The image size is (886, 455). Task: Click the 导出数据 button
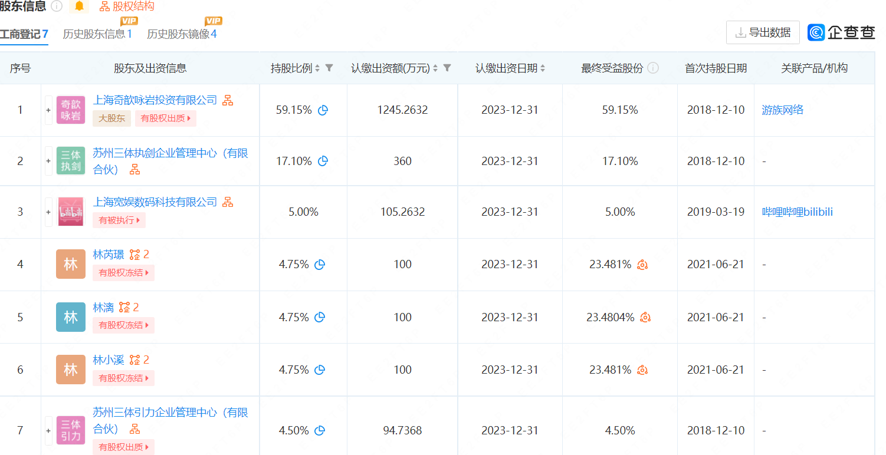tap(763, 32)
